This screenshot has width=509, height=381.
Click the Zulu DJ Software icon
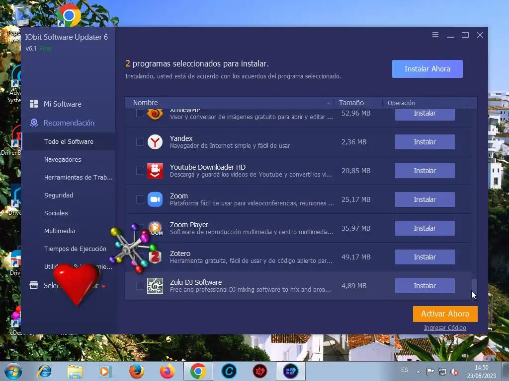(155, 286)
